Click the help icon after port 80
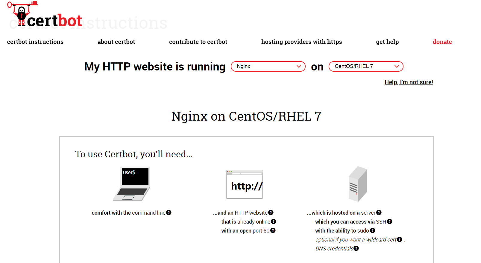 [x=273, y=230]
